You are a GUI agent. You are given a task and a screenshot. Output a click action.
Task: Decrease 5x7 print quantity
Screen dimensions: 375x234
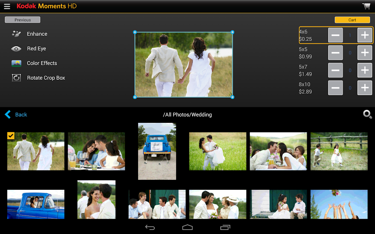[x=335, y=70]
